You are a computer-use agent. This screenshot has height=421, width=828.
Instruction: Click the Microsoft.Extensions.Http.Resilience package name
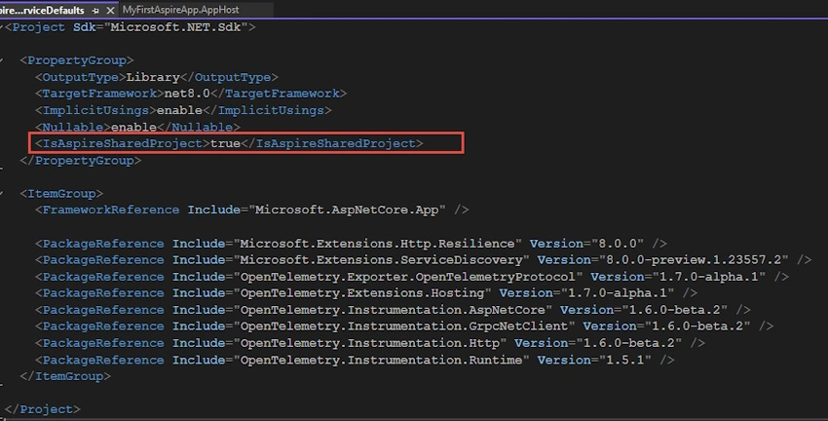[377, 244]
